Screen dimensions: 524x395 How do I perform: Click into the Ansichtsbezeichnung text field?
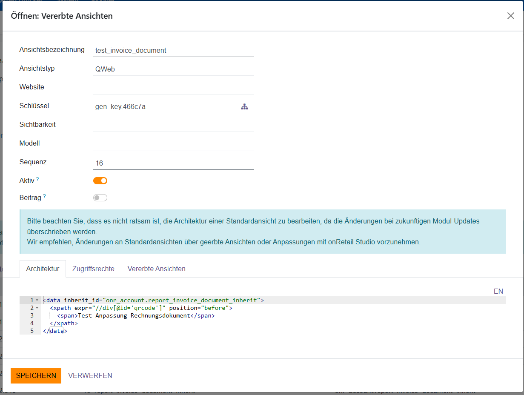(173, 50)
